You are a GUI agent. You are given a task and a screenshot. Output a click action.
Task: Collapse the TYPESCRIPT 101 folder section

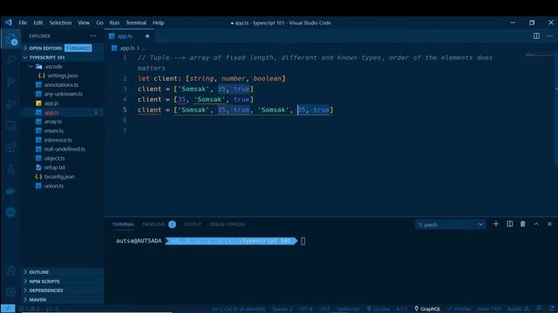point(63,57)
